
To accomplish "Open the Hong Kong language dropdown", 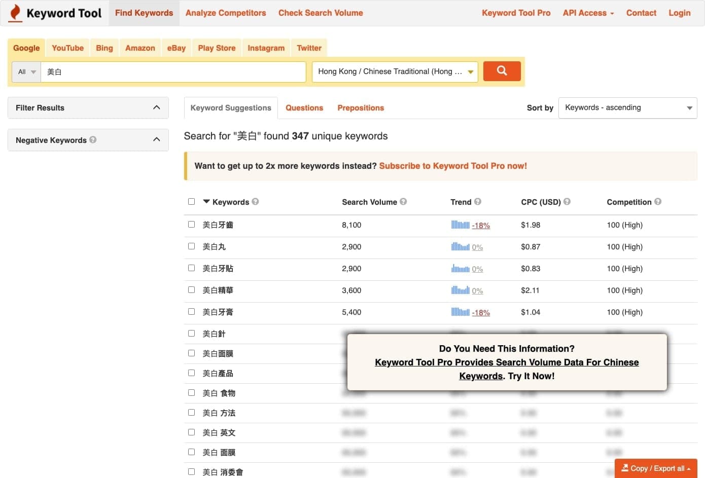I will (395, 71).
